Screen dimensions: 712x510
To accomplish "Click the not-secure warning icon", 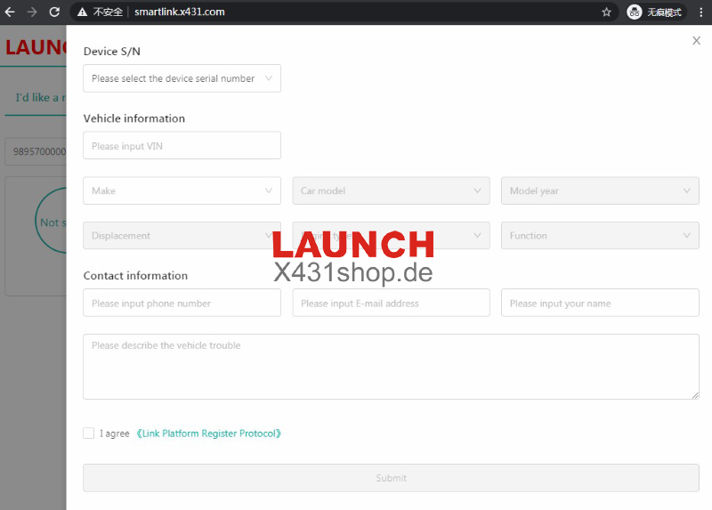I will (x=83, y=12).
